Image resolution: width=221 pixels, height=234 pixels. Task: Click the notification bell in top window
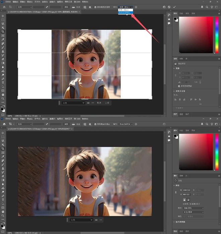(x=202, y=7)
